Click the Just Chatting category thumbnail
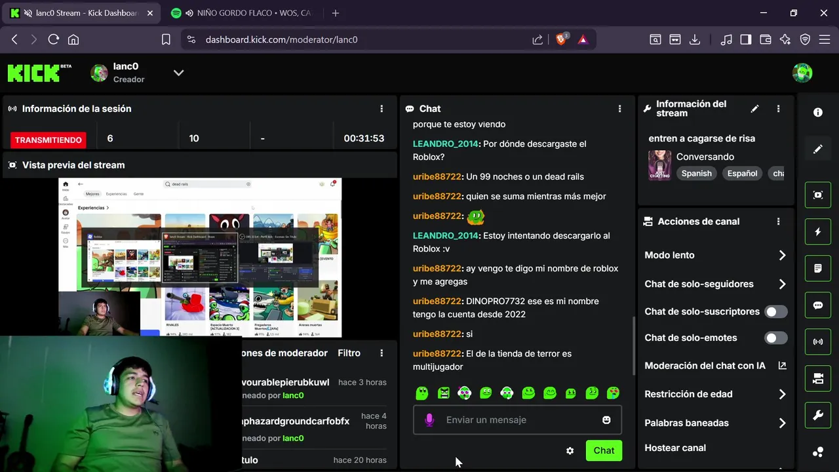This screenshot has width=839, height=472. pos(659,165)
